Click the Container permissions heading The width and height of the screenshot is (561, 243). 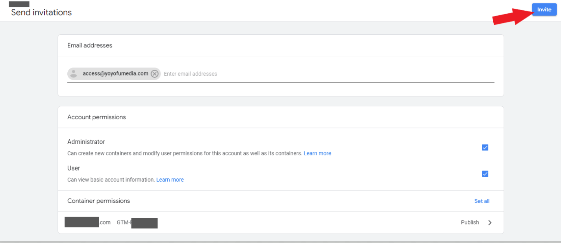(98, 201)
